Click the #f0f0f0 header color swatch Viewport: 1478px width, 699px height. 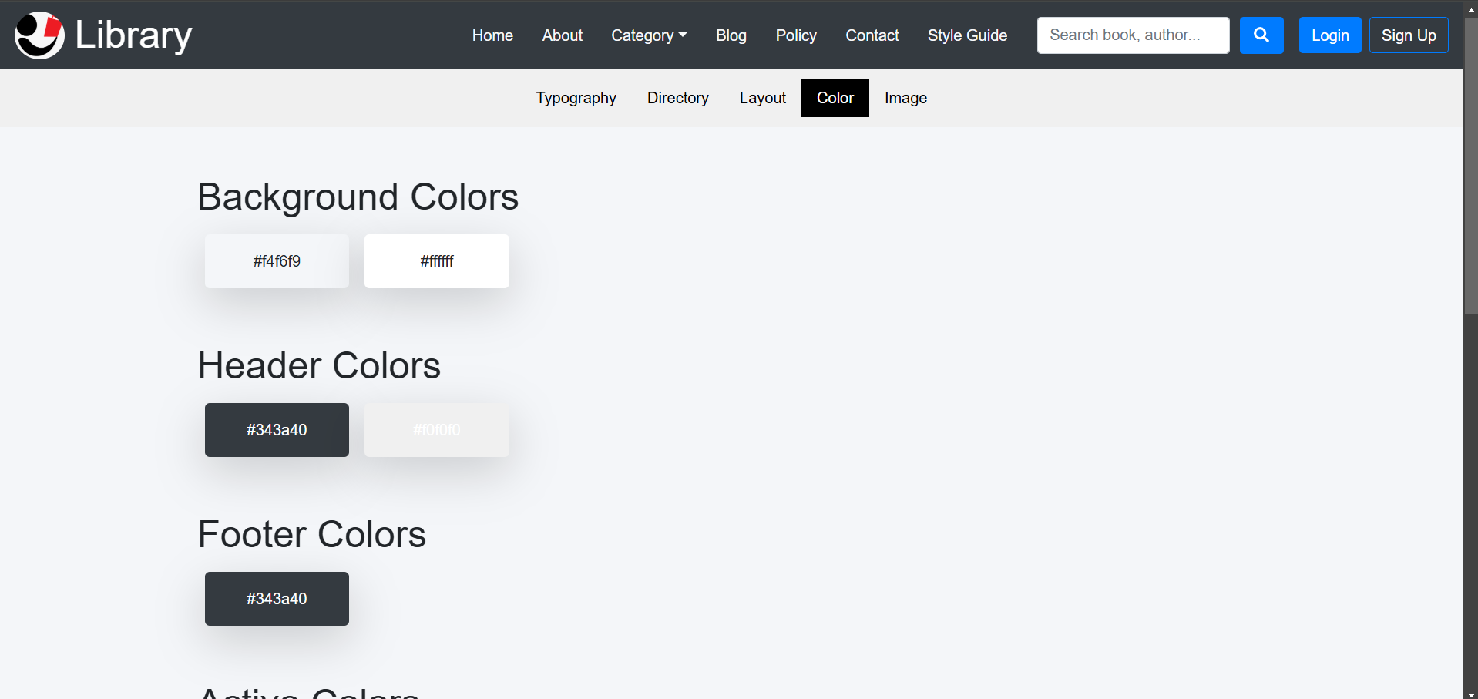pos(436,430)
